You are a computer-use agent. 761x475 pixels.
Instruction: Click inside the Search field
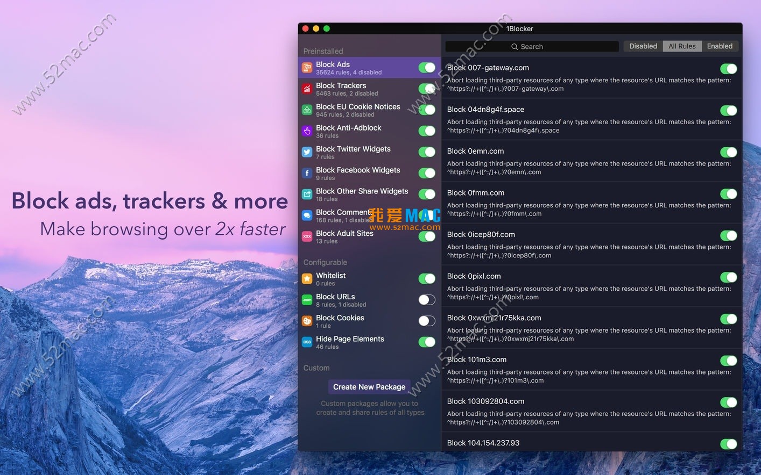[x=532, y=46]
